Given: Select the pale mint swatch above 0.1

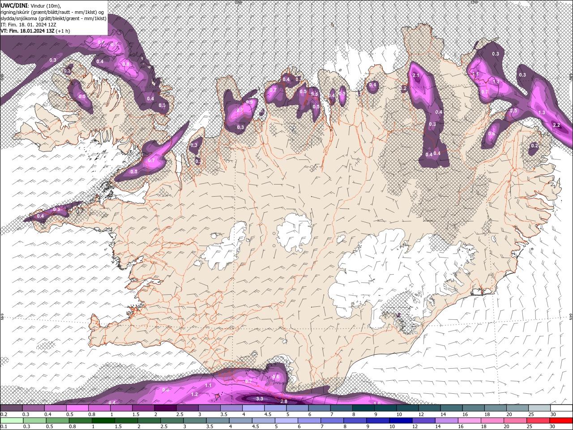Looking at the screenshot, I should pos(12,421).
